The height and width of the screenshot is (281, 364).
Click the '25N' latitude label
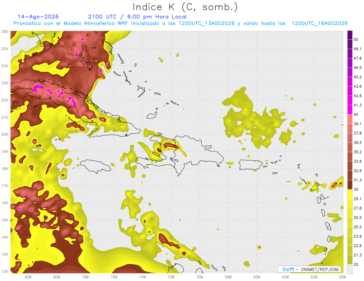[4, 49]
